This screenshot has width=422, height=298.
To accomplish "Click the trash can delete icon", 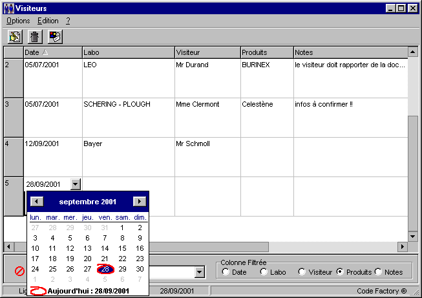I will tap(35, 37).
